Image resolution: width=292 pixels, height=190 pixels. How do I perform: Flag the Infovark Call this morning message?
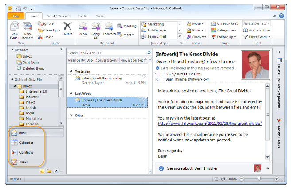point(144,78)
